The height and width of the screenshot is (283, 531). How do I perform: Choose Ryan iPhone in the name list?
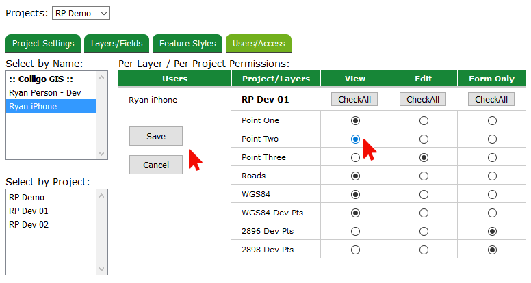click(33, 106)
